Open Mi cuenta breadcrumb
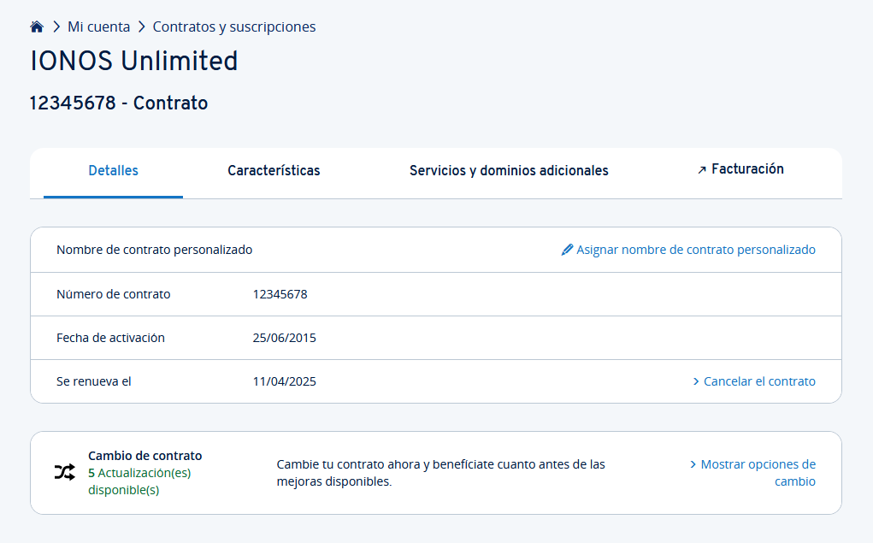 tap(98, 27)
